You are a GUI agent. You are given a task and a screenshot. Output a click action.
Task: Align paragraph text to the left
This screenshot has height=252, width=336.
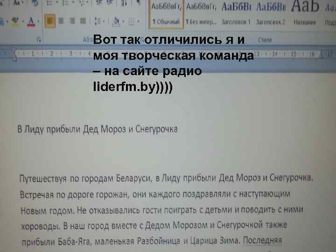[x=50, y=21]
